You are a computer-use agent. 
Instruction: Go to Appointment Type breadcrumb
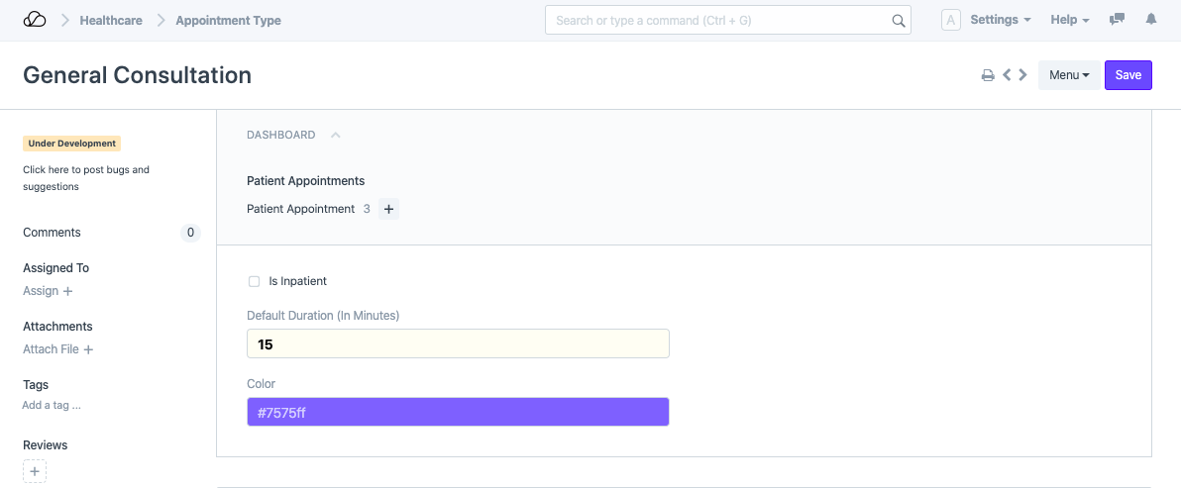pos(228,20)
